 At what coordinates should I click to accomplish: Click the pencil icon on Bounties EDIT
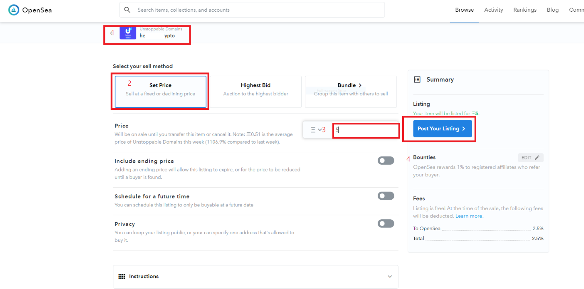537,158
